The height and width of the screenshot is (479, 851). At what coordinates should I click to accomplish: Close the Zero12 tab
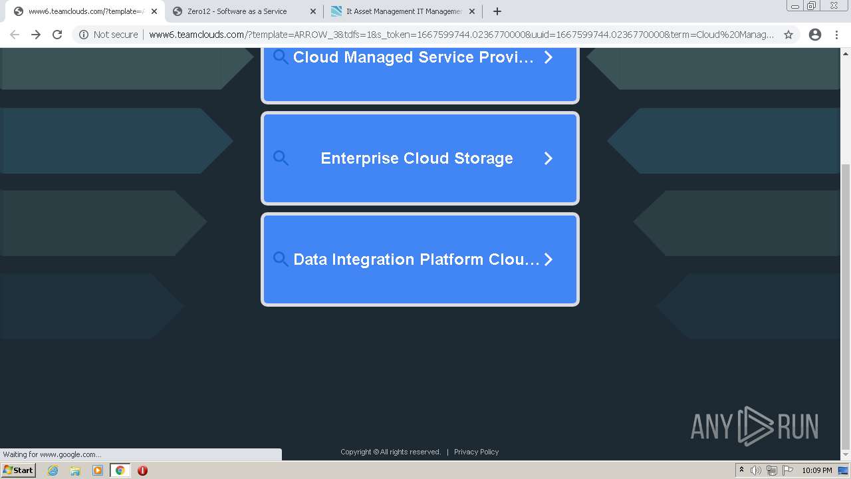pyautogui.click(x=313, y=11)
